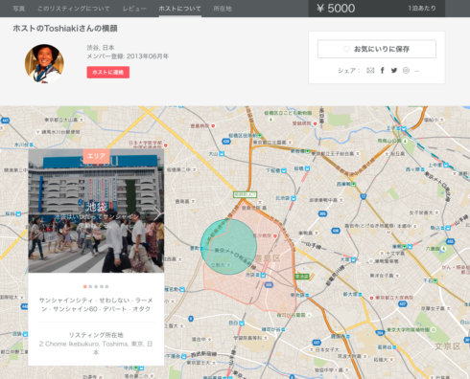The image size is (470, 379).
Task: Click the ¥ 5000 price label
Action: tap(336, 9)
